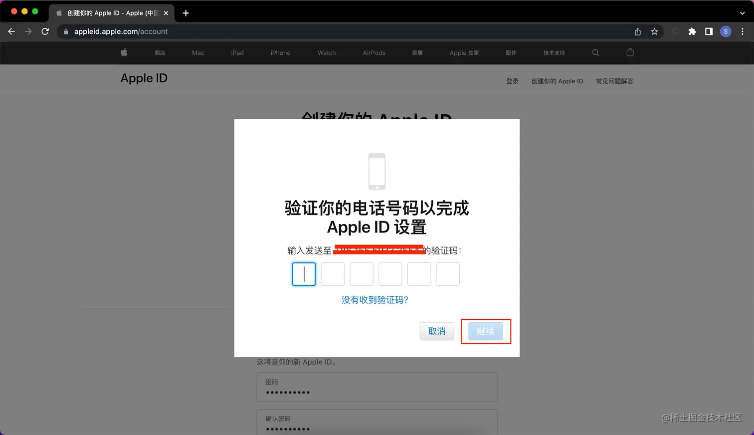
Task: Close the Apple ID browser tab
Action: coord(166,13)
